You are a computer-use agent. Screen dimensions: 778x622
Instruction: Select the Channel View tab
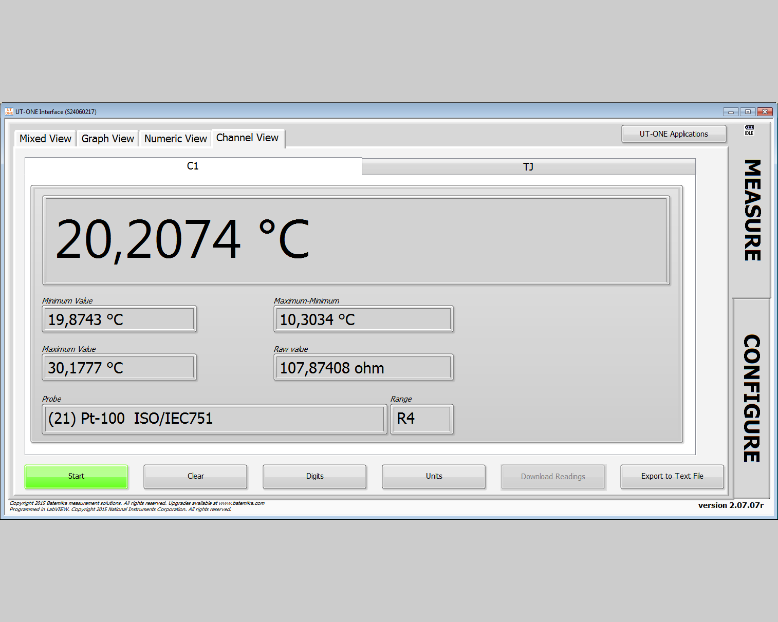tap(248, 138)
